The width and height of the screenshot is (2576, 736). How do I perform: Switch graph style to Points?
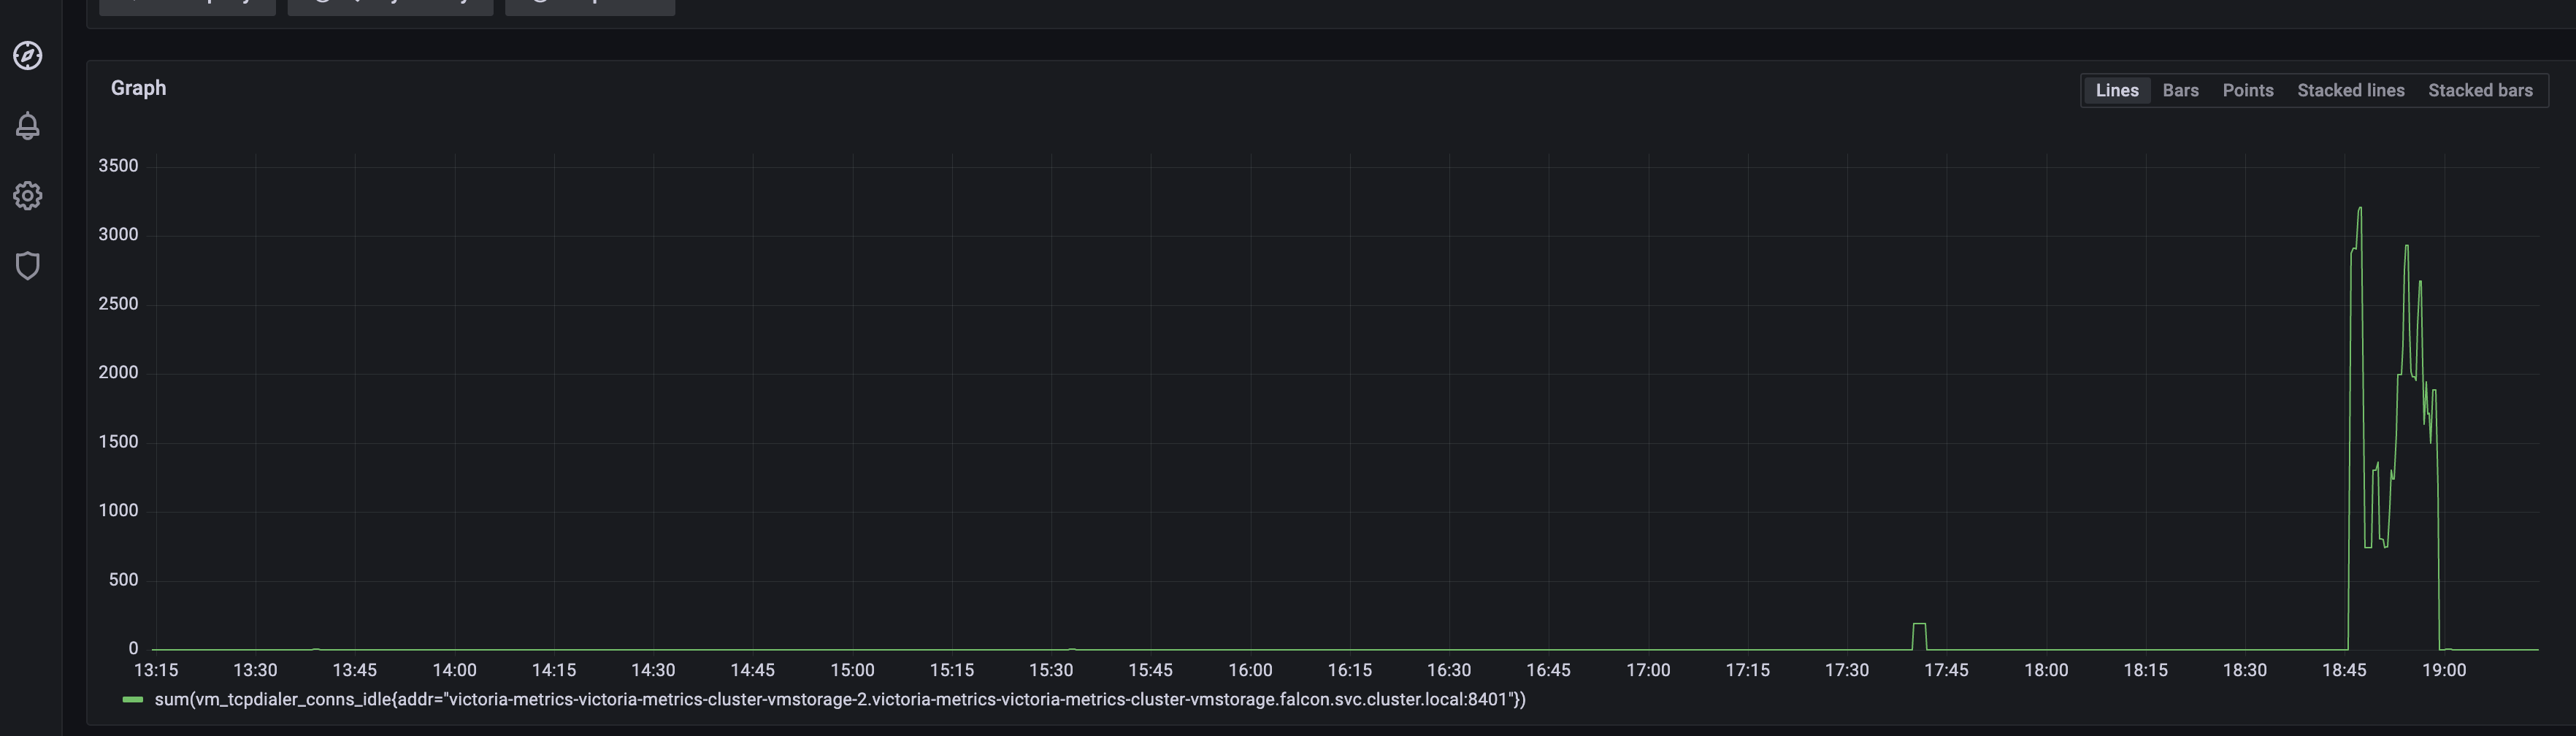pos(2248,90)
